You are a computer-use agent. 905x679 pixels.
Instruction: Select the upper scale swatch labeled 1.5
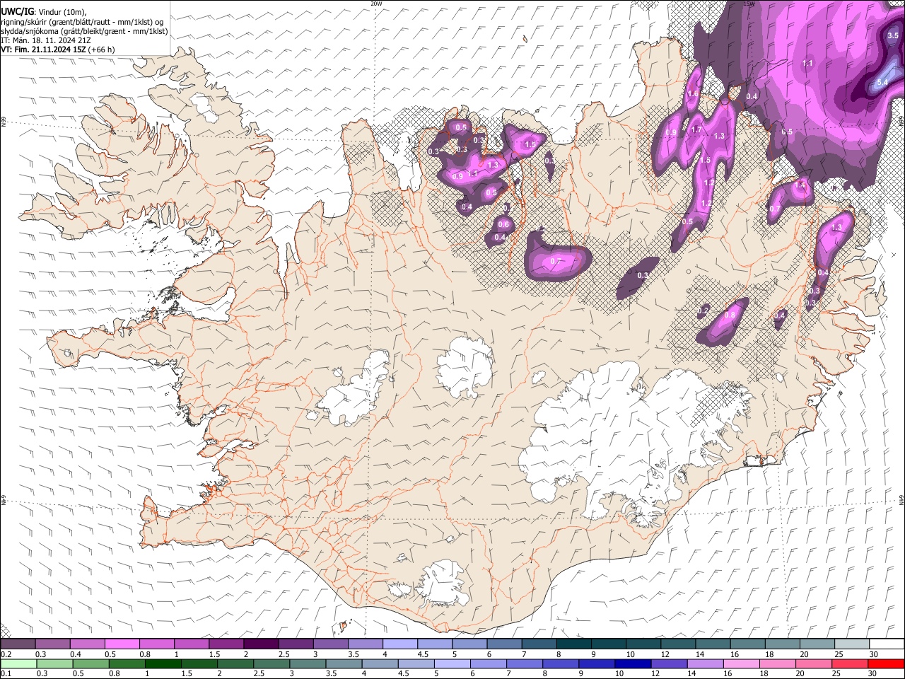[226, 644]
